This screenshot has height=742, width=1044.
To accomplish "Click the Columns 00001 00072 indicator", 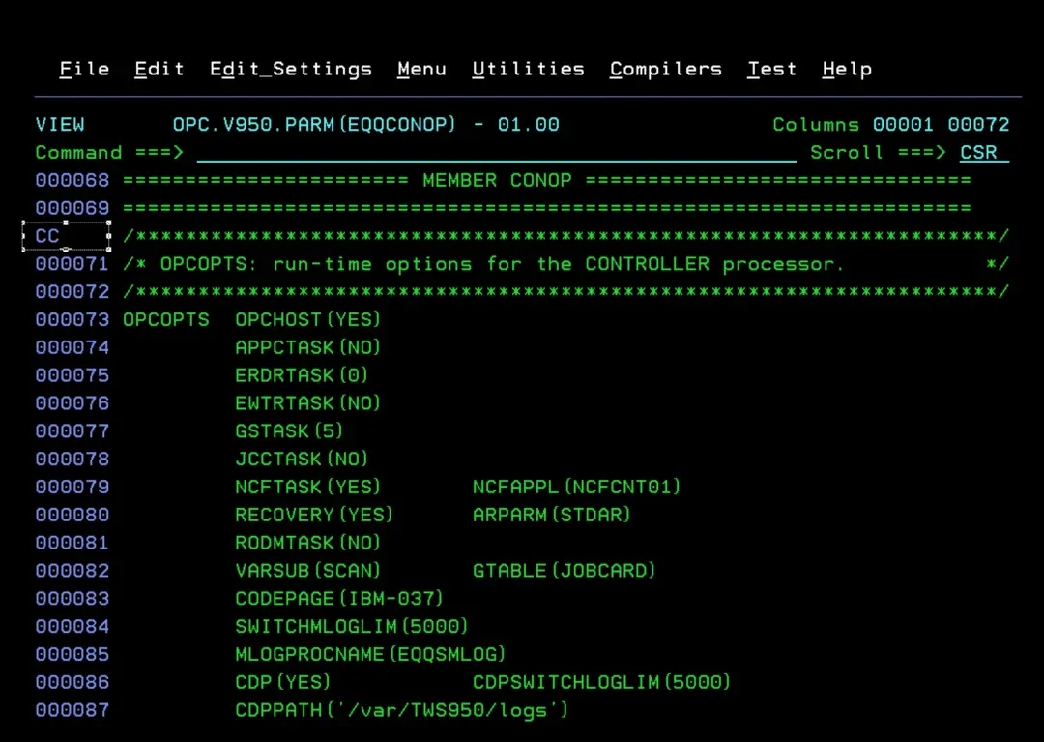I will tap(891, 125).
